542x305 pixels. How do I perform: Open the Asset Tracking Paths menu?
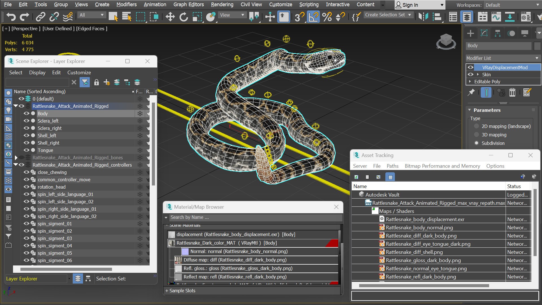pyautogui.click(x=392, y=166)
